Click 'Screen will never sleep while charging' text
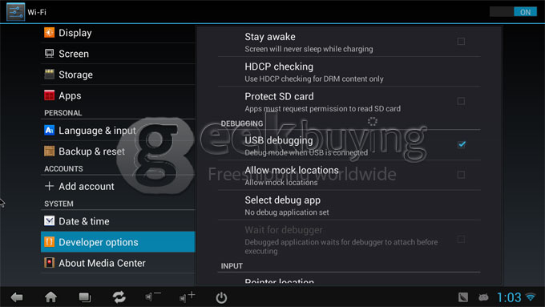This screenshot has width=545, height=307. pos(309,49)
